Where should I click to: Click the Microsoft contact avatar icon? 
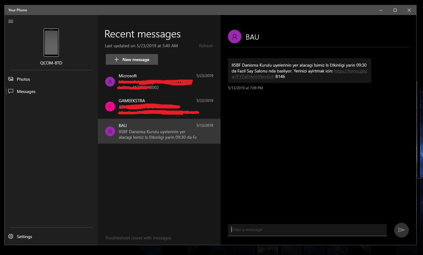(x=110, y=82)
